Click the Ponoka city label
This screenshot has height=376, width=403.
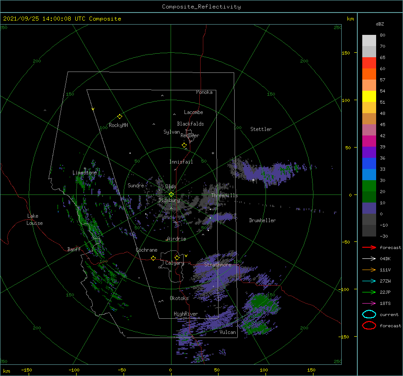204,92
